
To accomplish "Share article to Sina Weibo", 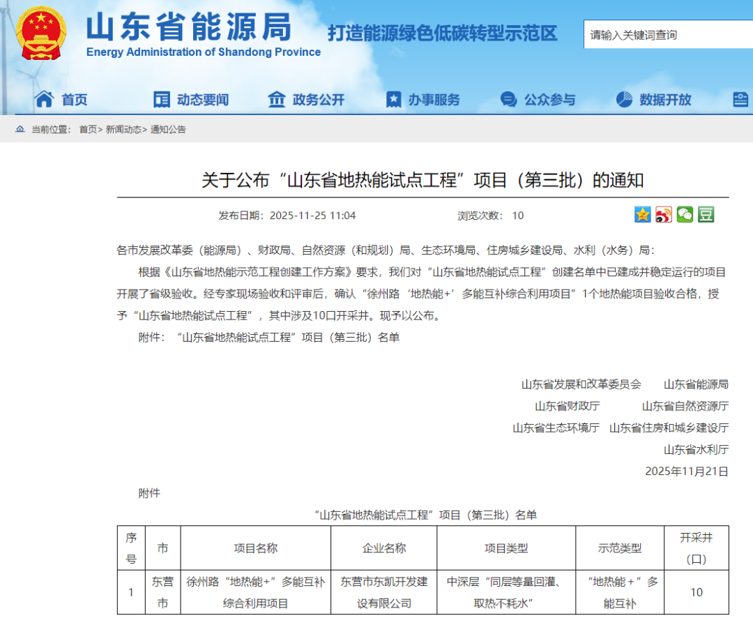I will [x=663, y=215].
